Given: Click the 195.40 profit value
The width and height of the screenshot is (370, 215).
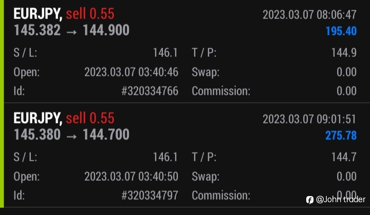Looking at the screenshot, I should pos(341,31).
